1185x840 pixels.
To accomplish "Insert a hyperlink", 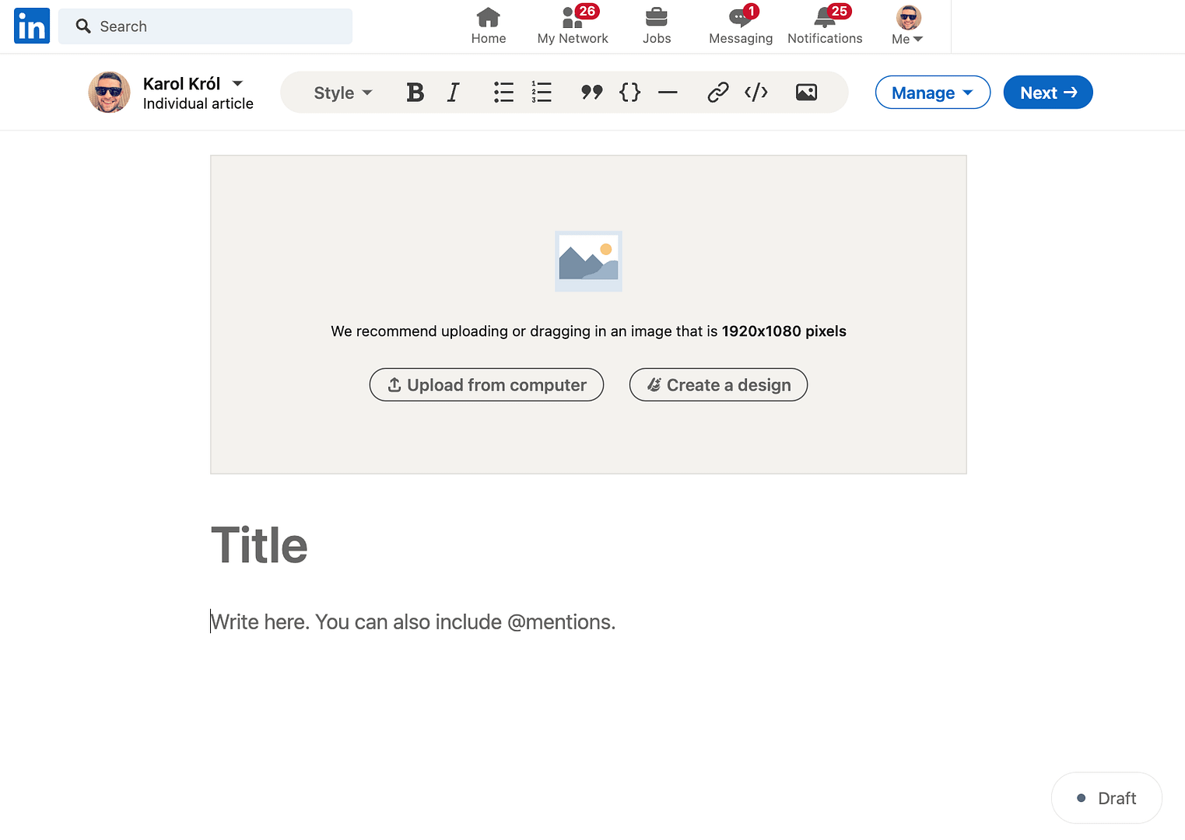I will [718, 92].
